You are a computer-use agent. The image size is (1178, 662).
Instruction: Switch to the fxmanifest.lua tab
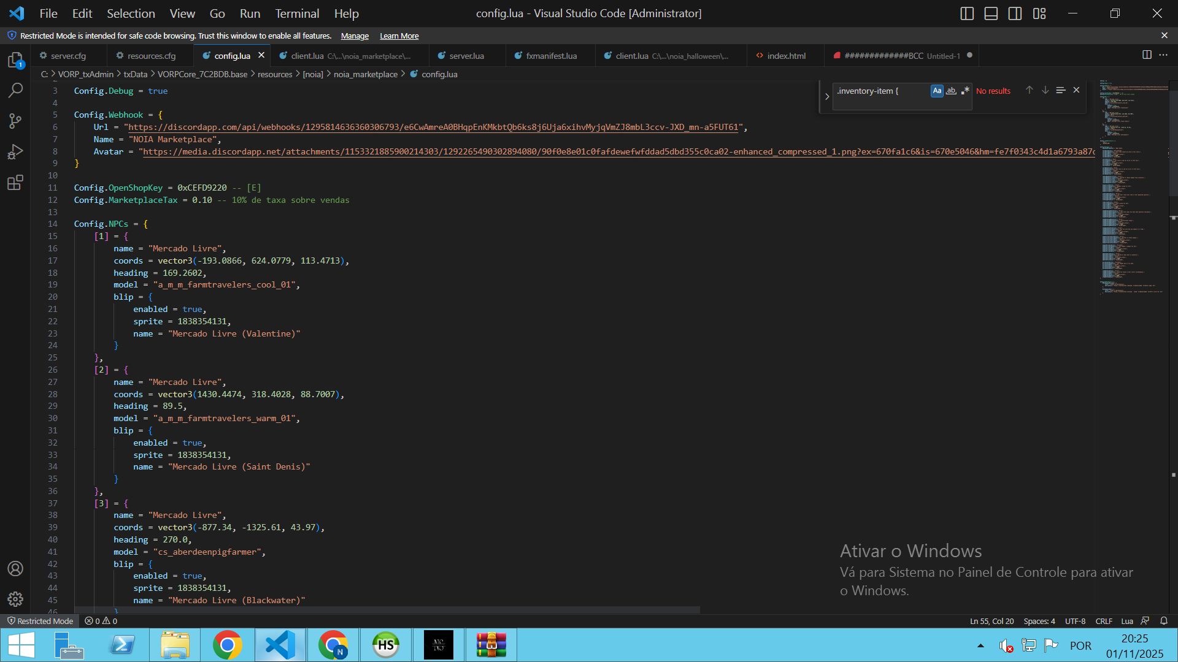coord(551,56)
